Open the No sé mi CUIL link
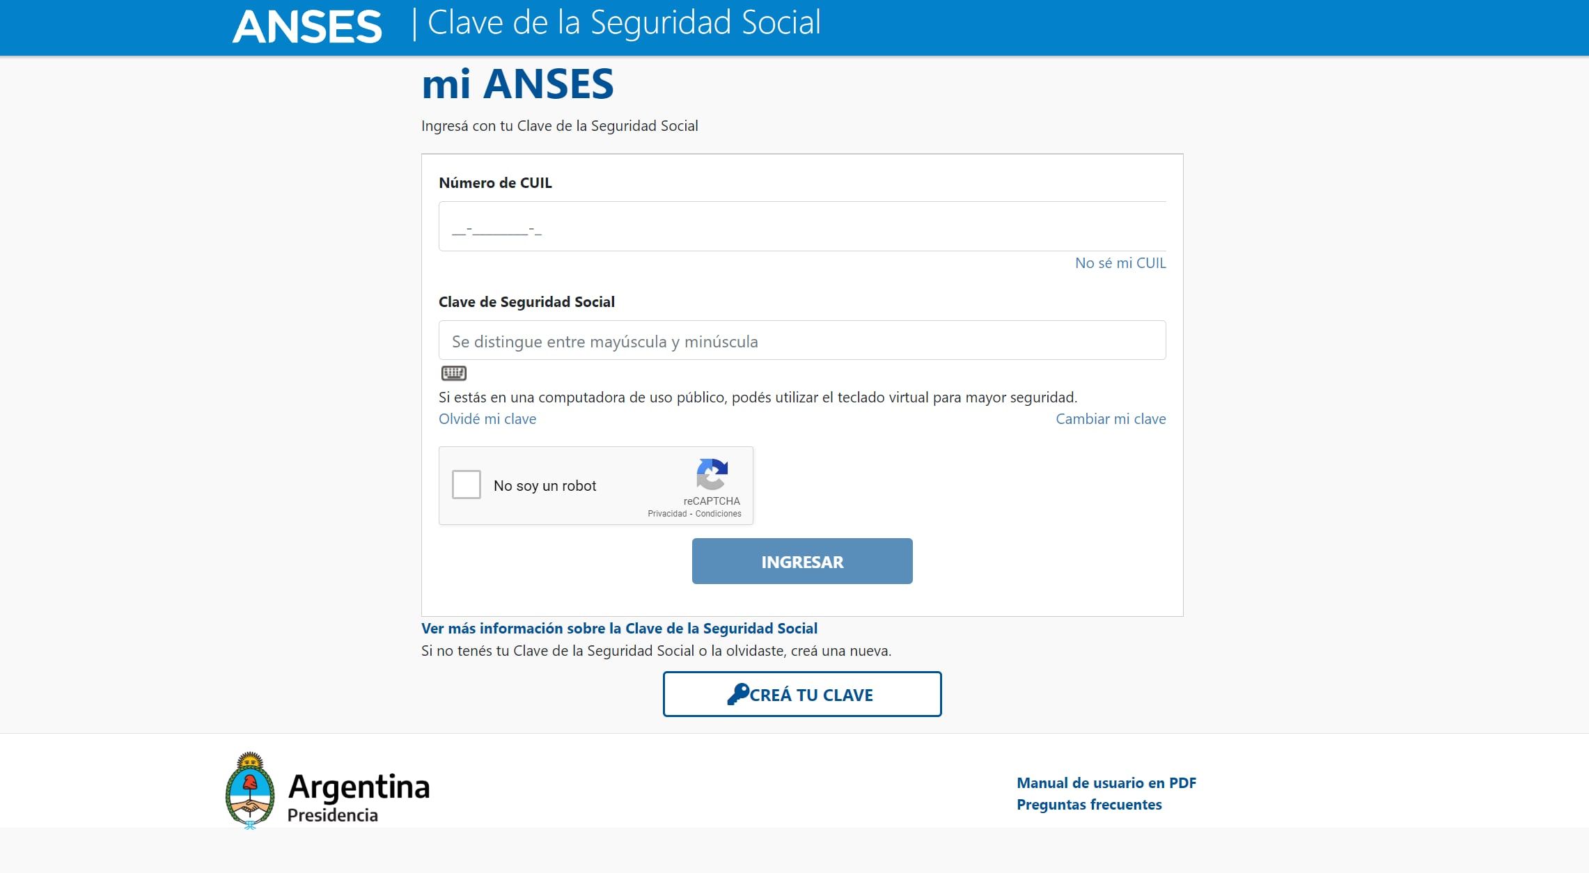The width and height of the screenshot is (1589, 873). point(1120,263)
